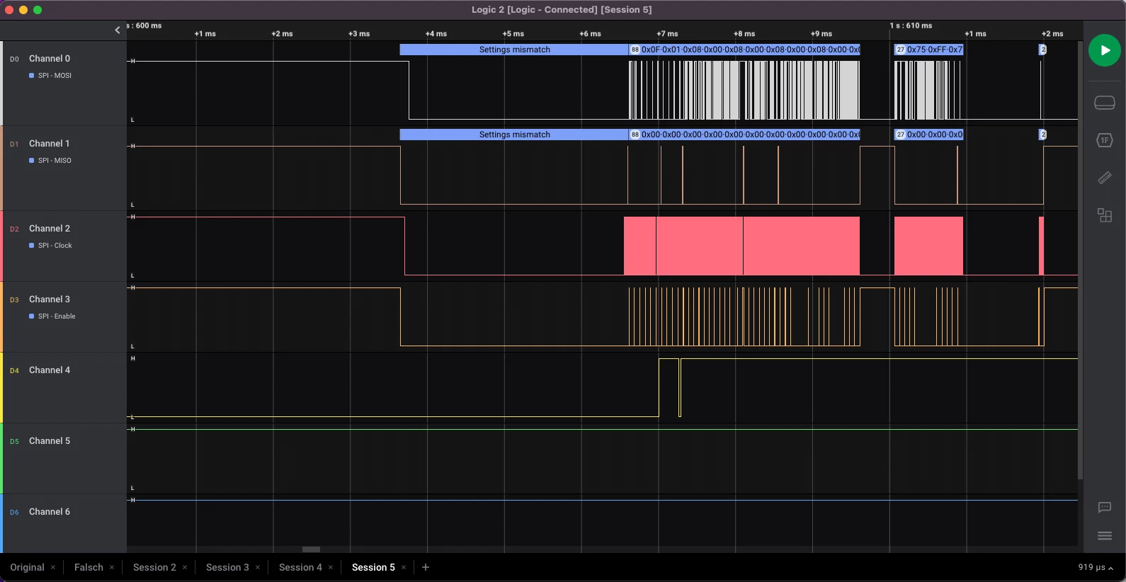Select the Channel 0 SPI - MOSI label
Viewport: 1126px width, 582px height.
point(55,75)
